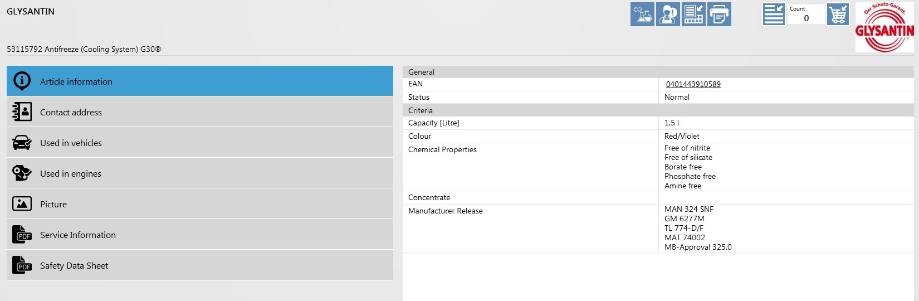Add article to shopping cart

pyautogui.click(x=838, y=14)
